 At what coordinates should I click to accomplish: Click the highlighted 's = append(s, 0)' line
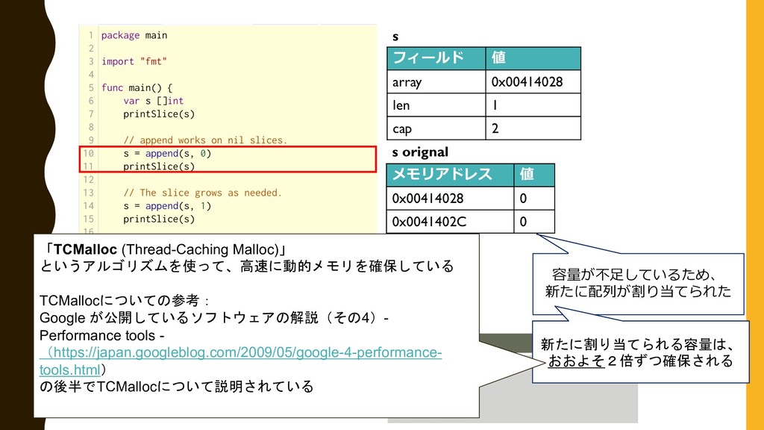167,153
